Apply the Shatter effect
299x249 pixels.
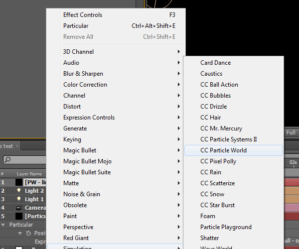coord(233,238)
